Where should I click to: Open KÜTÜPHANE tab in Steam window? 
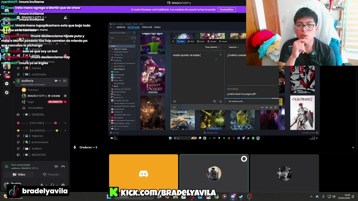point(133,27)
